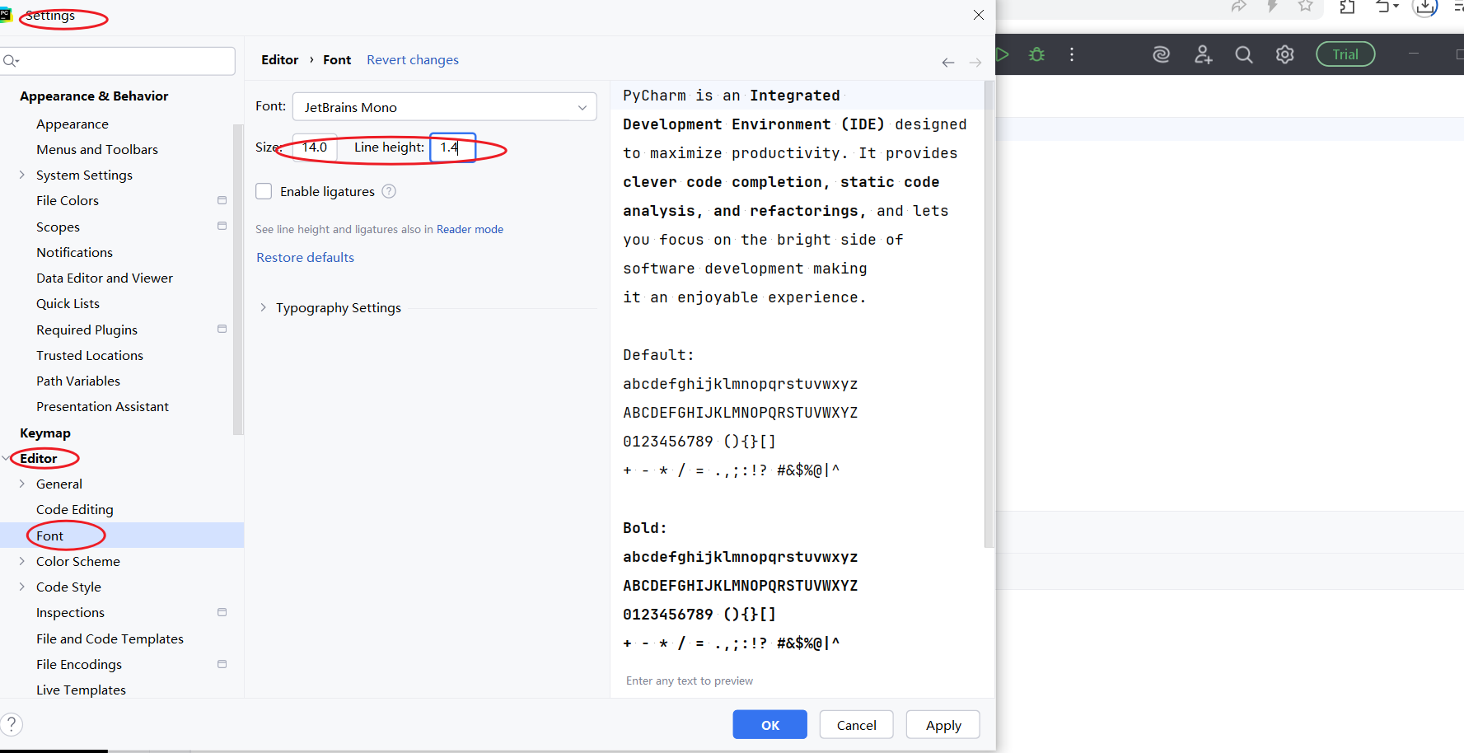1464x753 pixels.
Task: Click Restore defaults link
Action: click(305, 257)
